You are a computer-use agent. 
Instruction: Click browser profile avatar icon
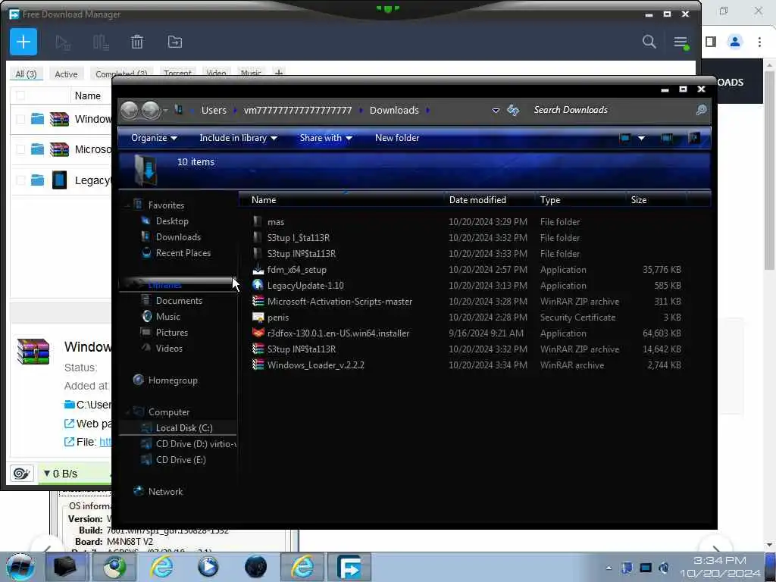coord(735,42)
